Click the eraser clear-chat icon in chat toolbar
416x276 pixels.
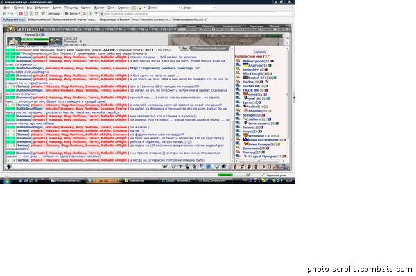point(174,166)
